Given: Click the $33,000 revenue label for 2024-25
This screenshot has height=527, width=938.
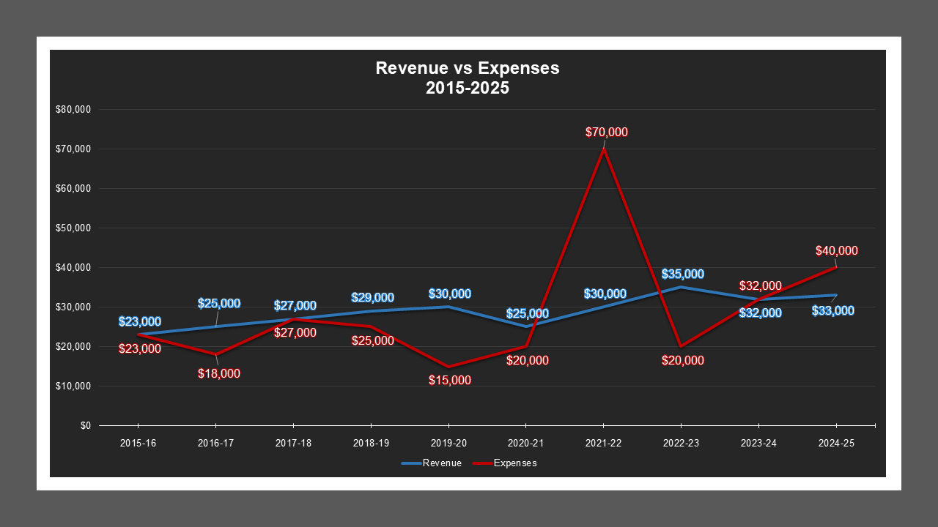Looking at the screenshot, I should (x=832, y=310).
